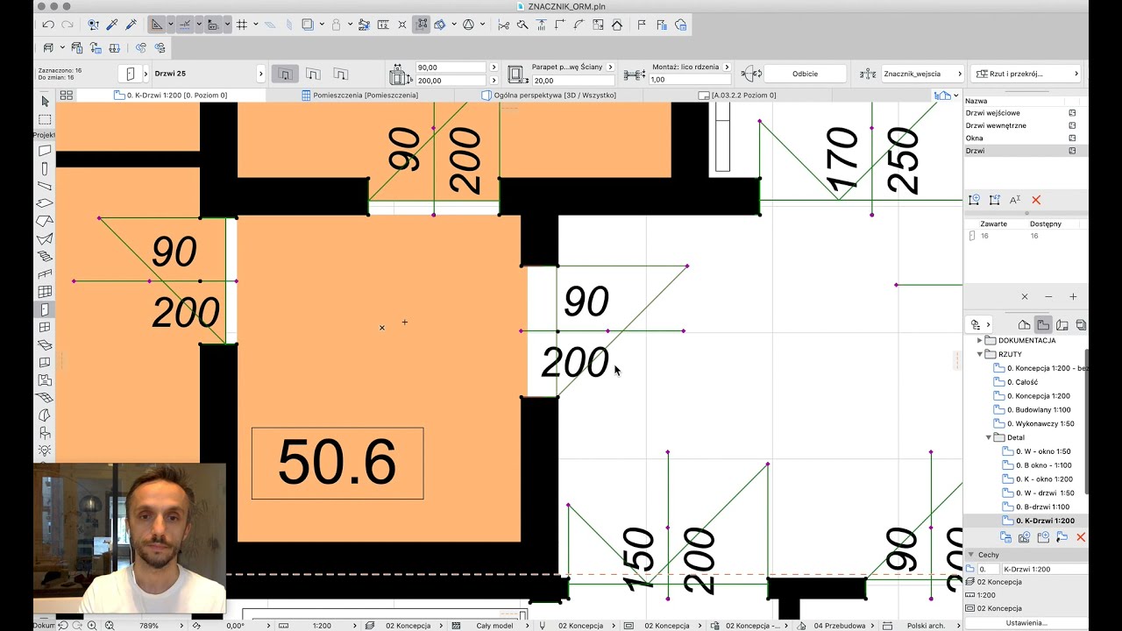Image resolution: width=1122 pixels, height=631 pixels.
Task: Choose the Lamp tool in toolbox
Action: [45, 450]
